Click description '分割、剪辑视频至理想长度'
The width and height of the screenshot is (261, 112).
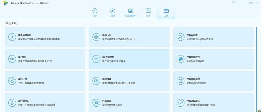point(31,83)
